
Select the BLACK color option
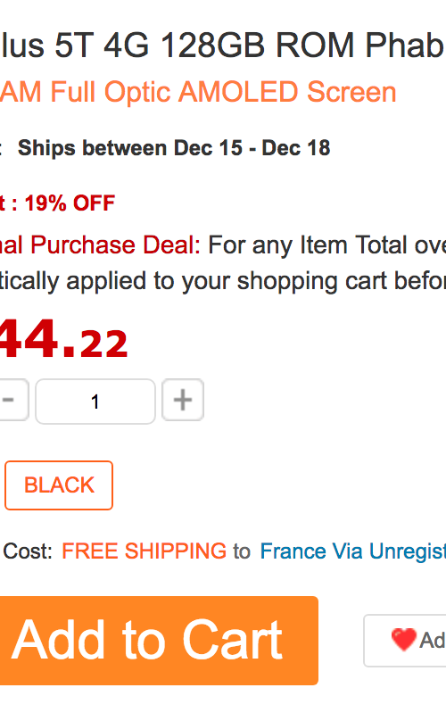(x=59, y=485)
